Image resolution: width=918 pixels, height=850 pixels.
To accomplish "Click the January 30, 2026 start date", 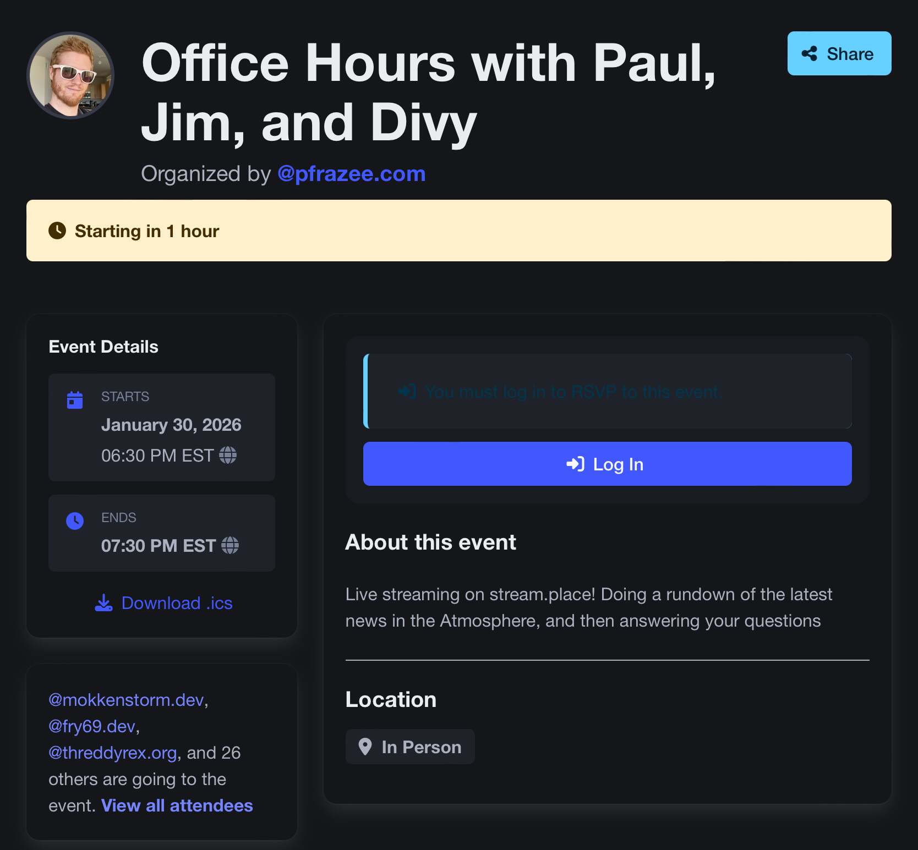I will (x=171, y=425).
